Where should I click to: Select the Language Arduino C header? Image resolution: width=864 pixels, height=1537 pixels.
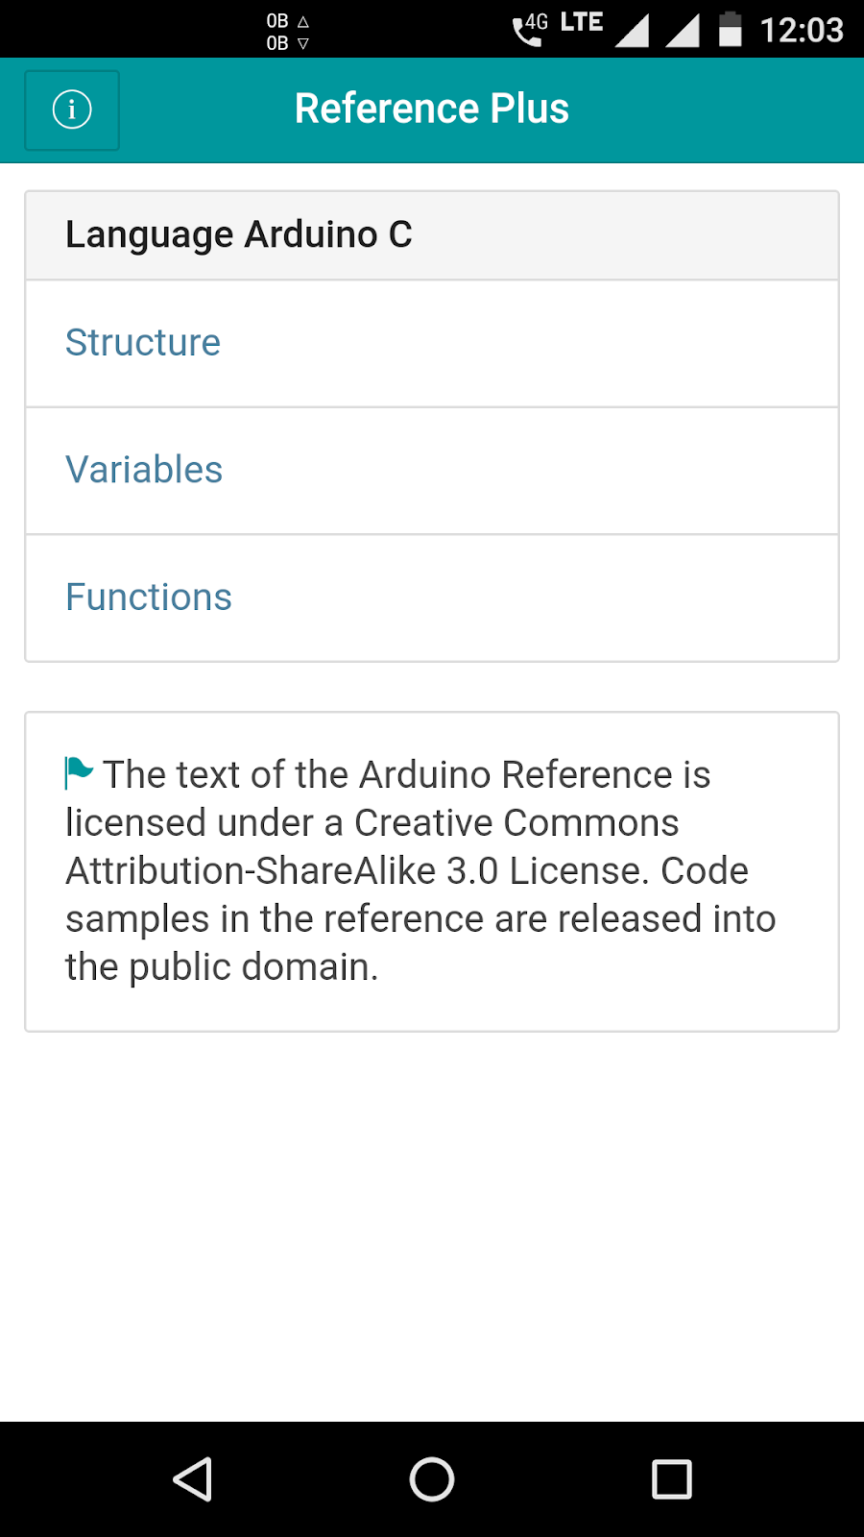(239, 235)
